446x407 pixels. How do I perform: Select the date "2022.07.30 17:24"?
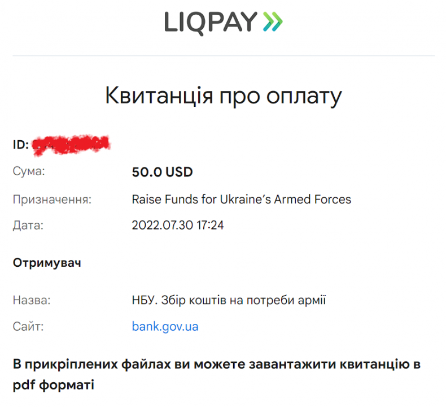[178, 225]
